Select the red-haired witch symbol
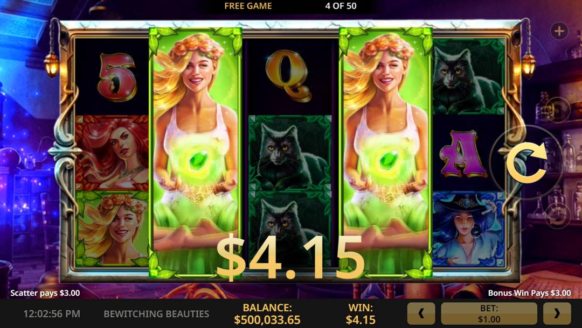 pos(112,153)
